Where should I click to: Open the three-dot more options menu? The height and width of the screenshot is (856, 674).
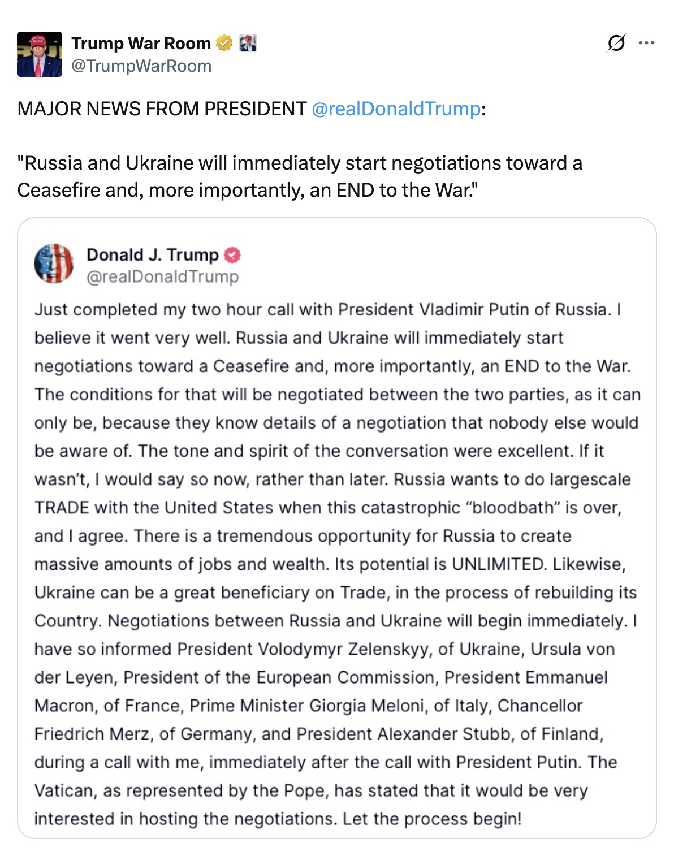click(646, 43)
